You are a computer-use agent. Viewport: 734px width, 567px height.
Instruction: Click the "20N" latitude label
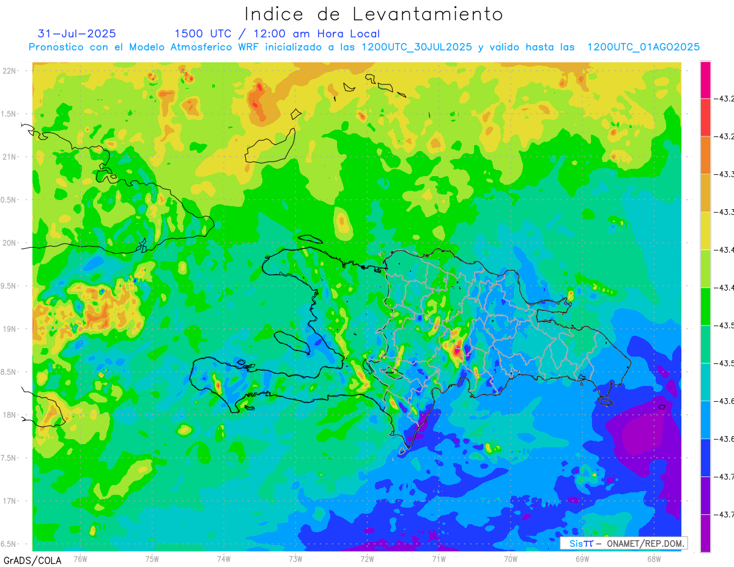click(10, 243)
